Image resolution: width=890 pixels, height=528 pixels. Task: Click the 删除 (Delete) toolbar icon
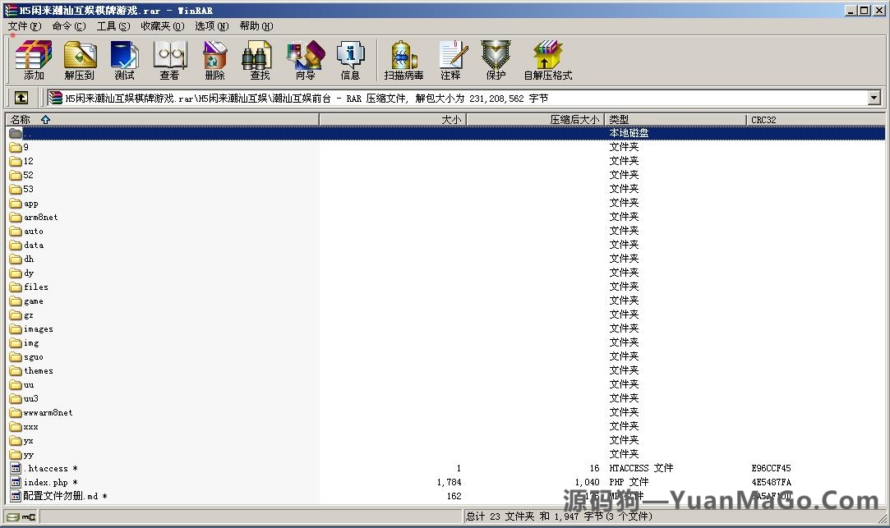[x=214, y=60]
